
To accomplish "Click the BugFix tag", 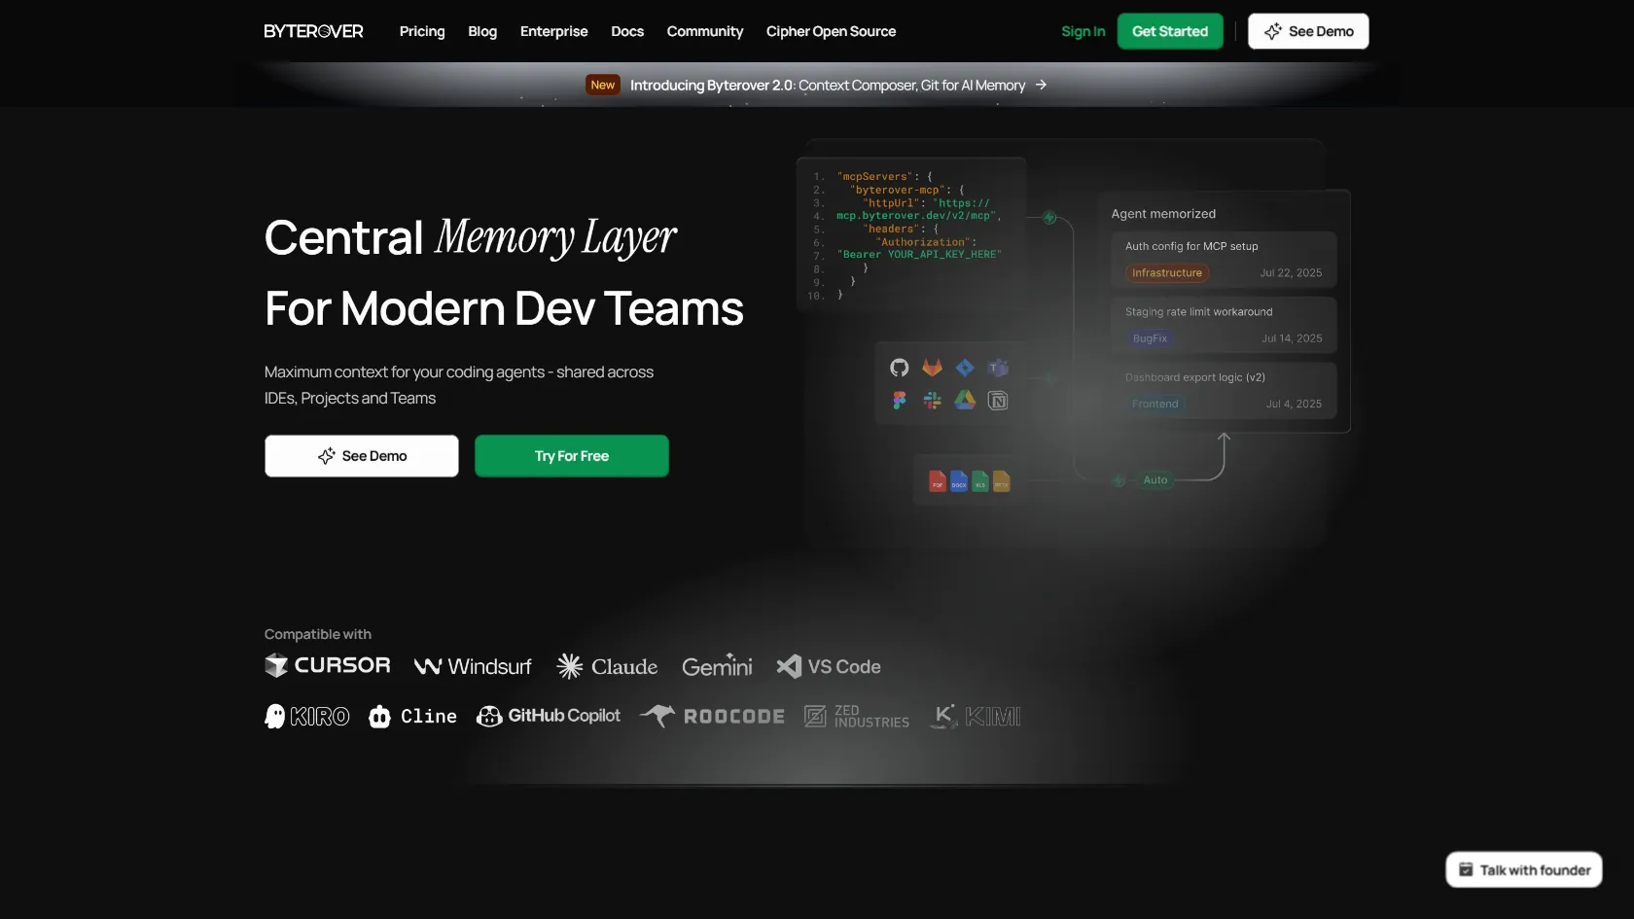I will point(1150,338).
